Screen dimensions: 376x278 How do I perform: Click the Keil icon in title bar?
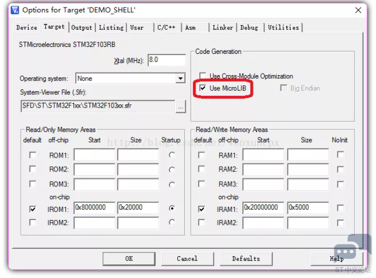click(15, 10)
